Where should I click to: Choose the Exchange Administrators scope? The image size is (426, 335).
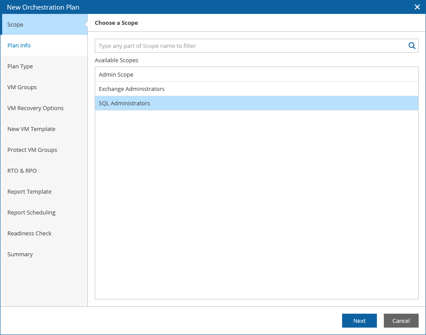click(x=132, y=89)
